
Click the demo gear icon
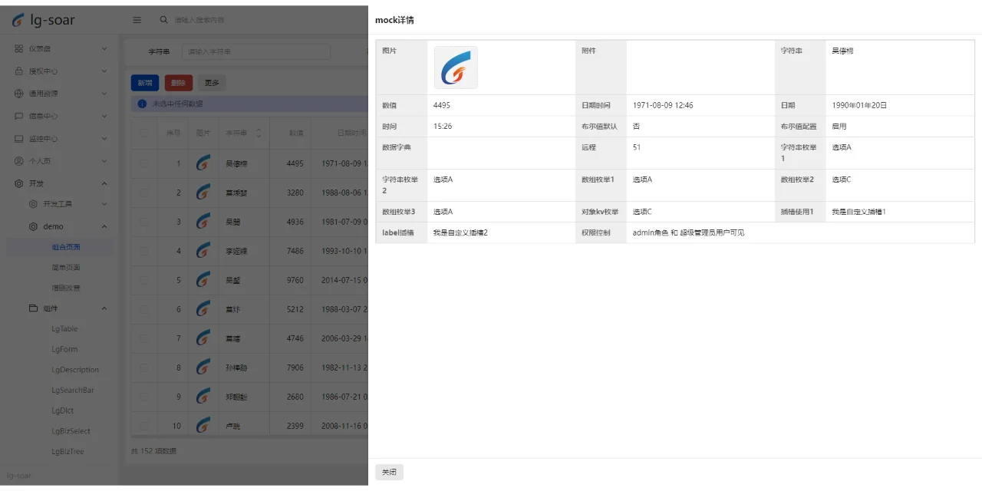click(33, 226)
